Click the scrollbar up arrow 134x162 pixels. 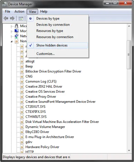pos(129,26)
